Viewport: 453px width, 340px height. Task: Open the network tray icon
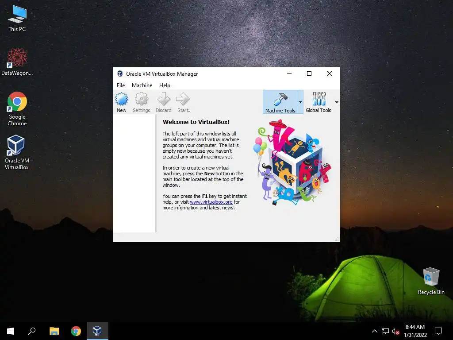point(385,331)
